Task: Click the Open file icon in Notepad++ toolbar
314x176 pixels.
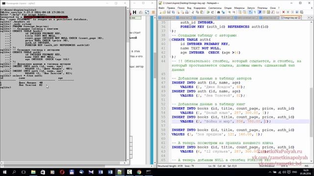Action: [164, 12]
